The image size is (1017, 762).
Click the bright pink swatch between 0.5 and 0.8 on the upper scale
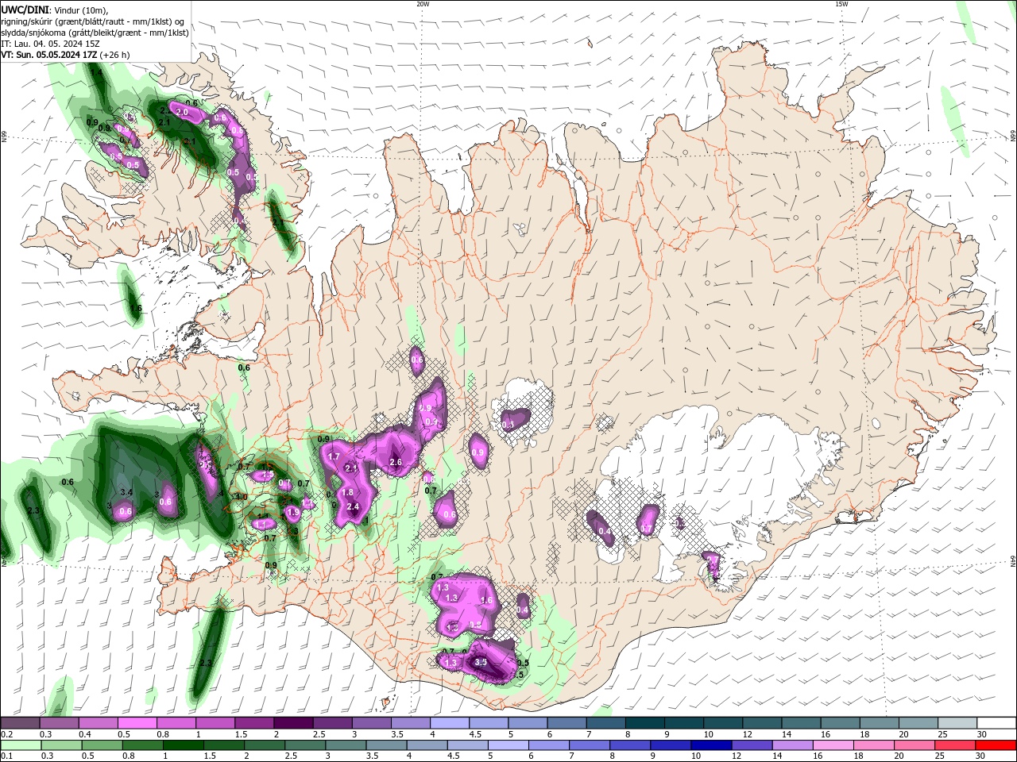137,723
